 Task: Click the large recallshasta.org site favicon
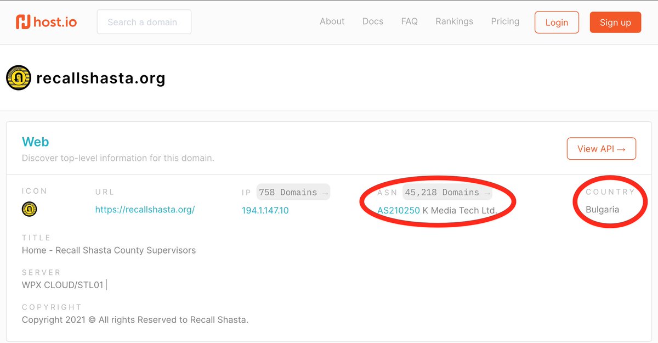click(x=18, y=78)
